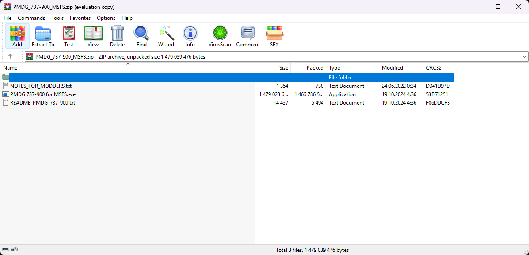Click the Delete trash can icon

click(118, 36)
